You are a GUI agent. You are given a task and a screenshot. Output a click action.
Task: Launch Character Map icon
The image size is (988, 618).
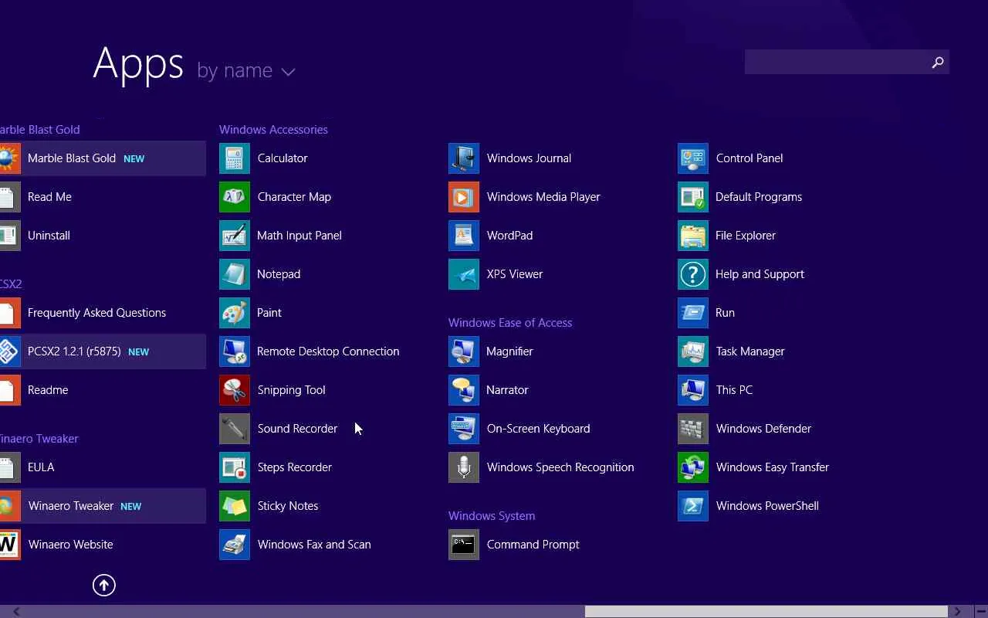pos(235,197)
